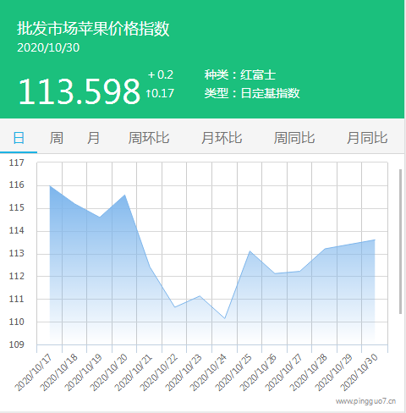The height and width of the screenshot is (413, 406).
Task: Open the 周同比 tab
Action: (294, 138)
